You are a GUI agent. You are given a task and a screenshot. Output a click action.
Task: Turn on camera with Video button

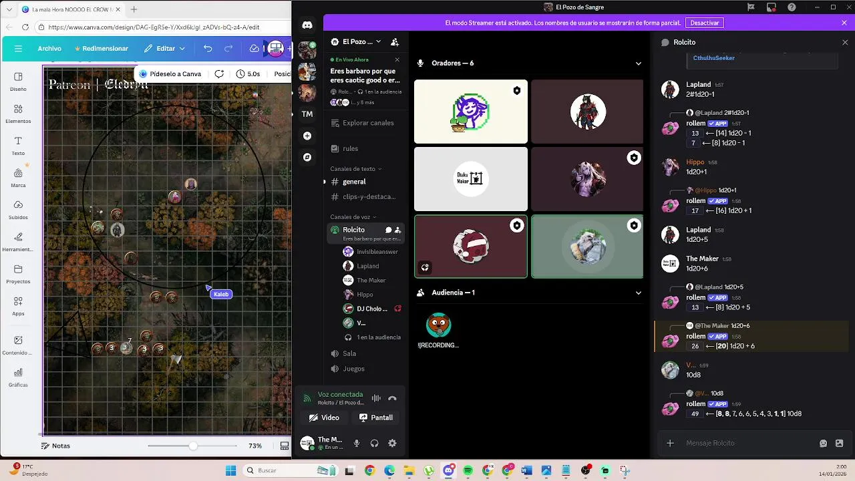[324, 418]
